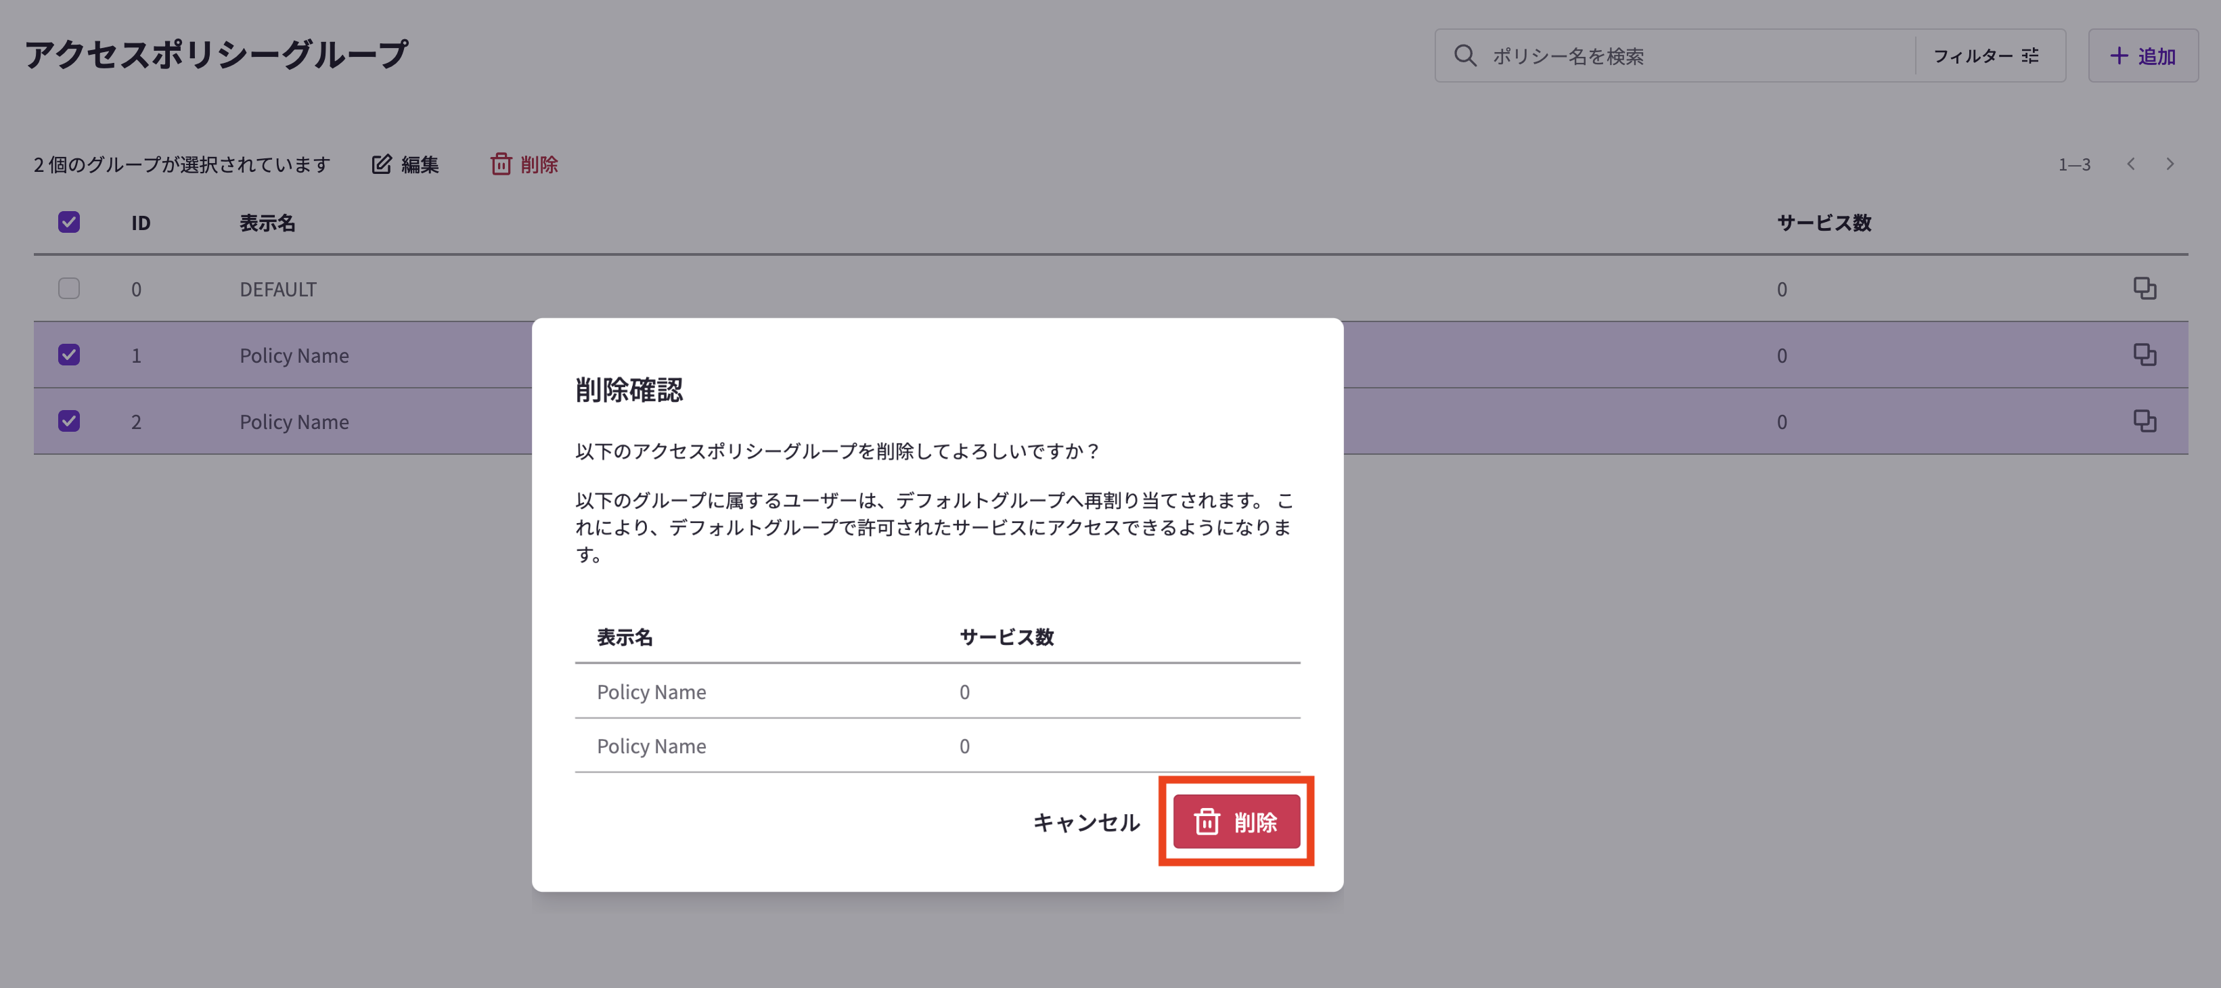Viewport: 2221px width, 988px height.
Task: Click 削除 delete in the selection bar
Action: [524, 164]
